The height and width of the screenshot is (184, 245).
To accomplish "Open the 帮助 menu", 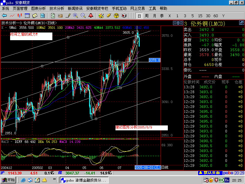I will 163,9.
